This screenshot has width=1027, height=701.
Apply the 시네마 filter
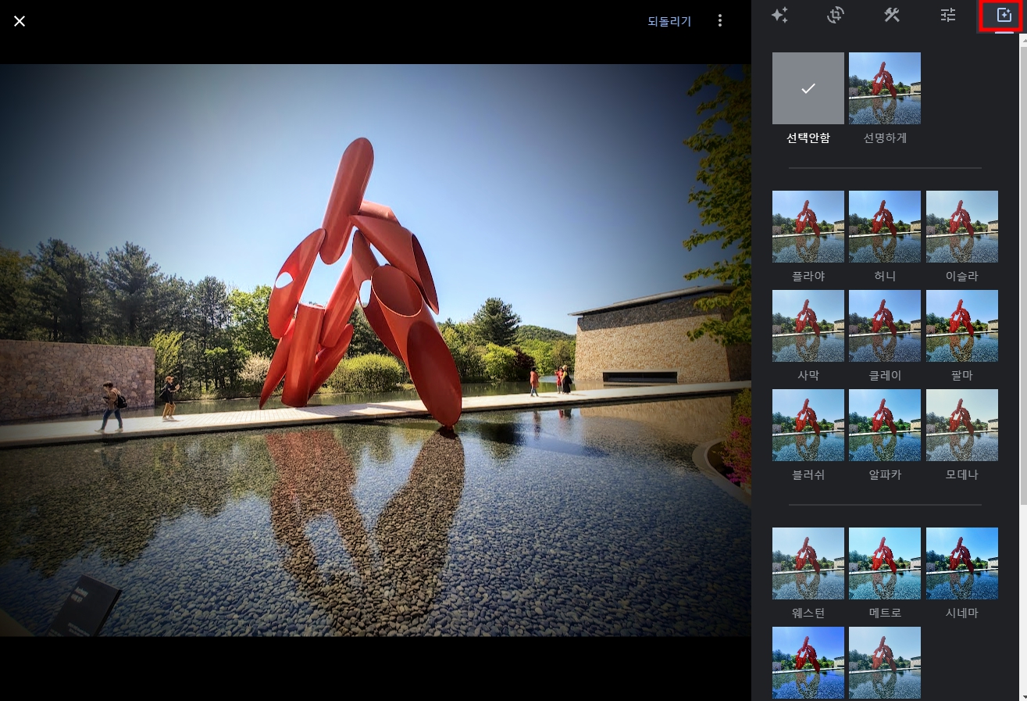coord(962,563)
